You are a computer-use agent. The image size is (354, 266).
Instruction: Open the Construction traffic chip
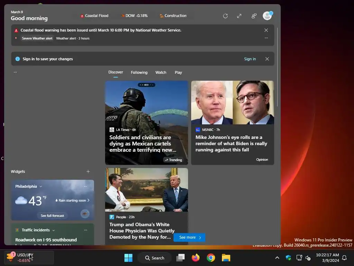[x=173, y=16]
